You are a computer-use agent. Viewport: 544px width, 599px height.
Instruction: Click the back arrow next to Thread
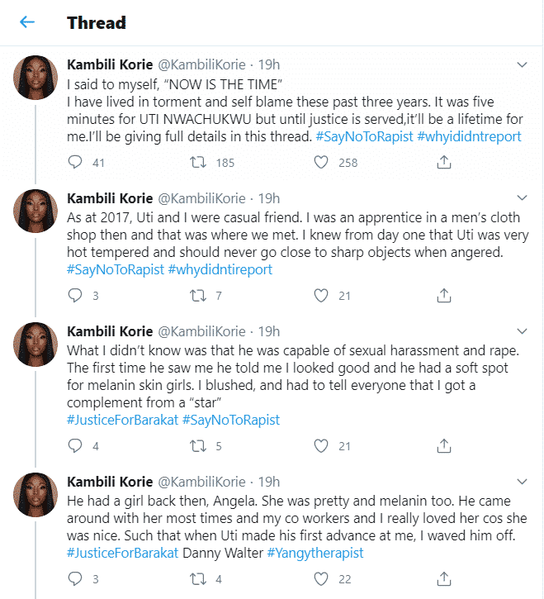[27, 22]
